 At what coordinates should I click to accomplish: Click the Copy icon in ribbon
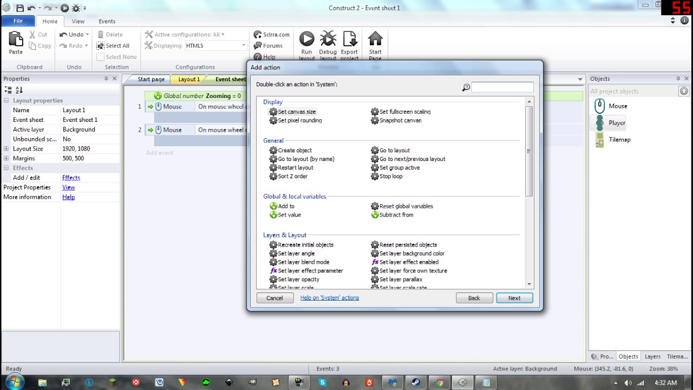pyautogui.click(x=32, y=46)
